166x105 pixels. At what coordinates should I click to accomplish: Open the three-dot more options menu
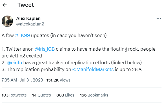(159, 19)
